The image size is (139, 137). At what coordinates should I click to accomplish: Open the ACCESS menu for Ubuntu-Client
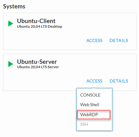94,40
